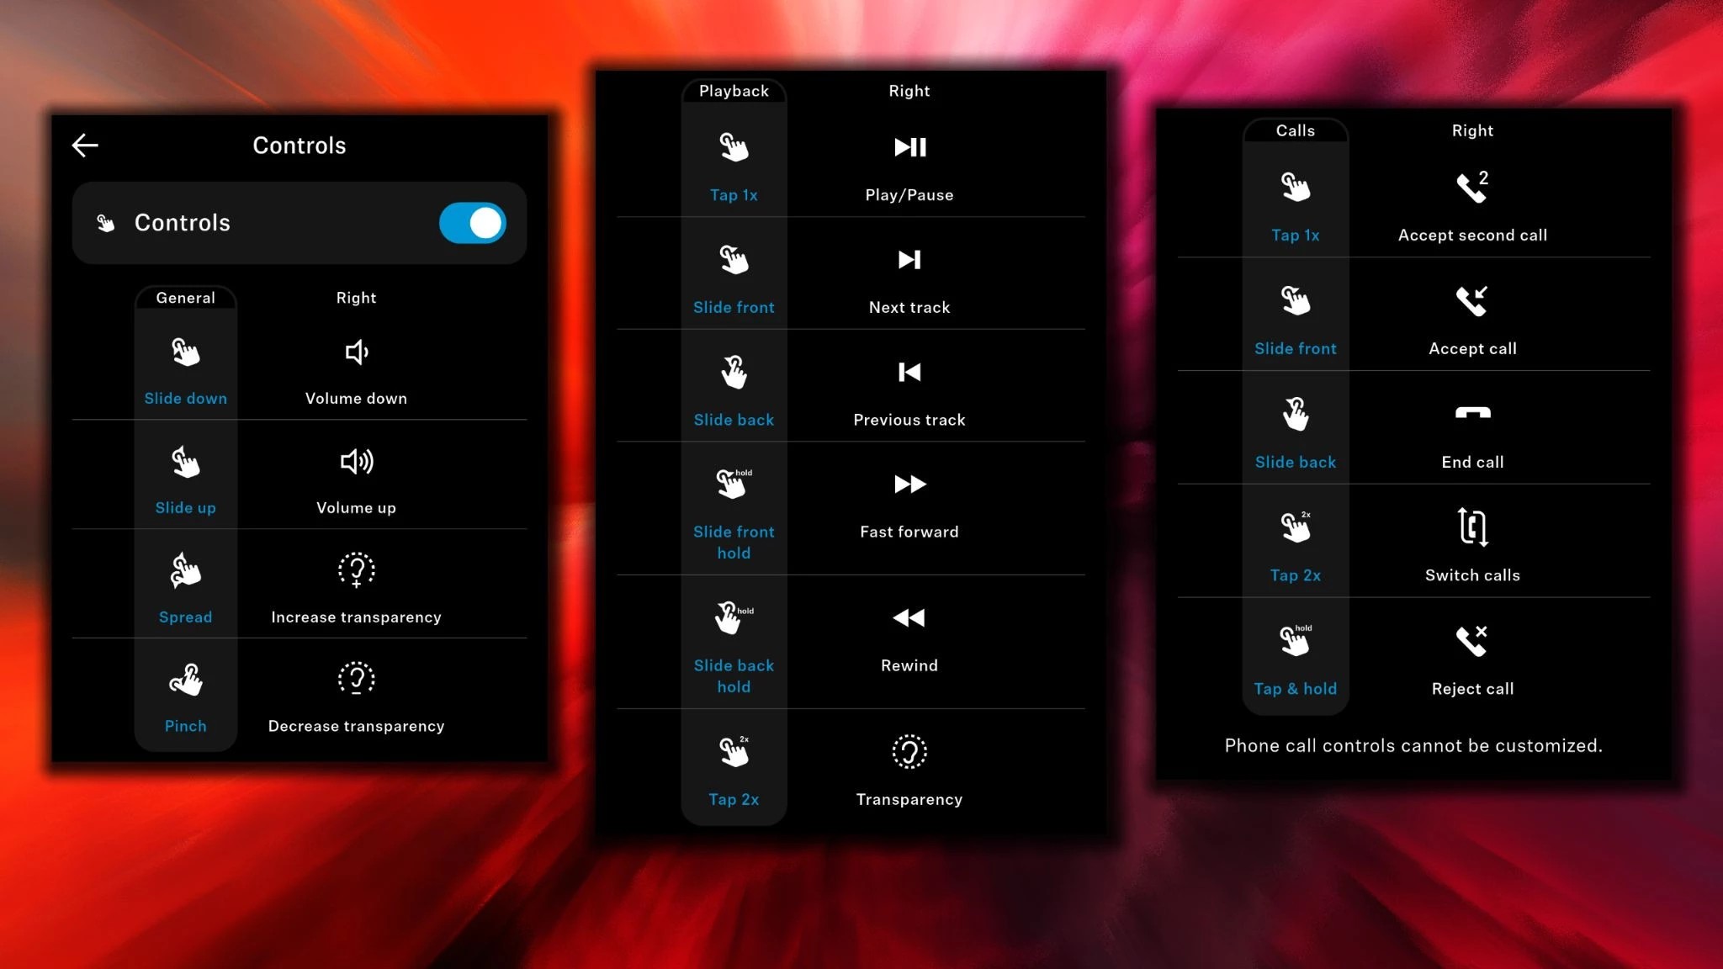Click the Previous track icon
Viewport: 1723px width, 969px height.
click(909, 373)
